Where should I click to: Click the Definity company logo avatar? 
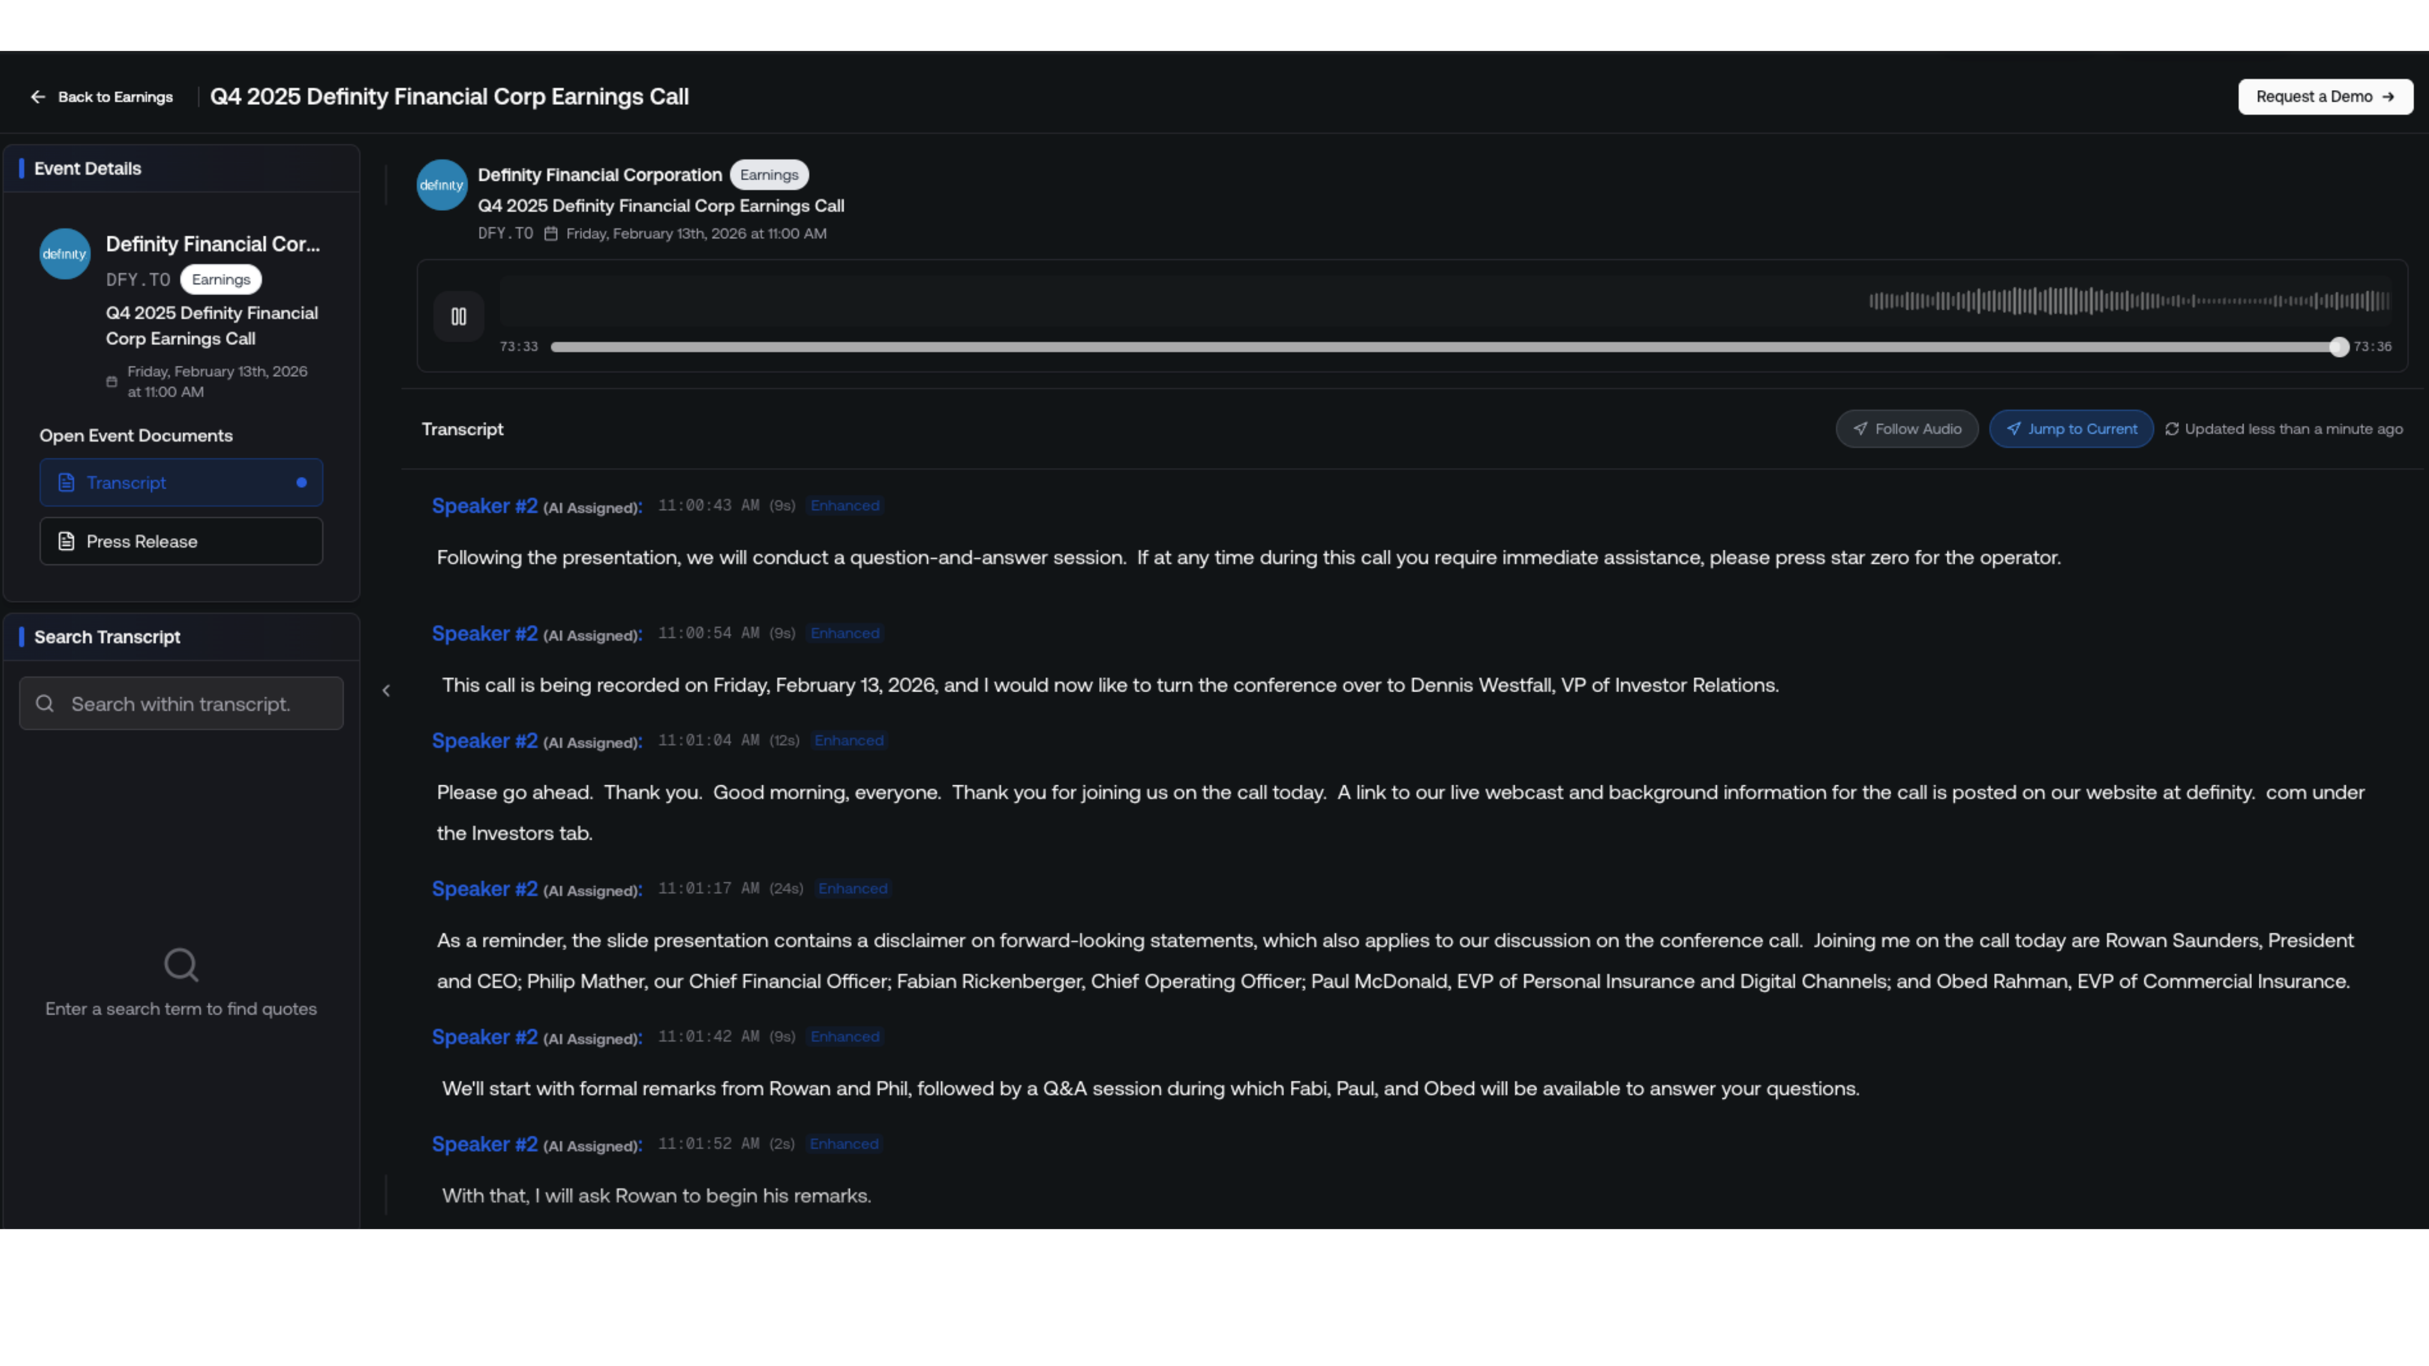[x=441, y=185]
